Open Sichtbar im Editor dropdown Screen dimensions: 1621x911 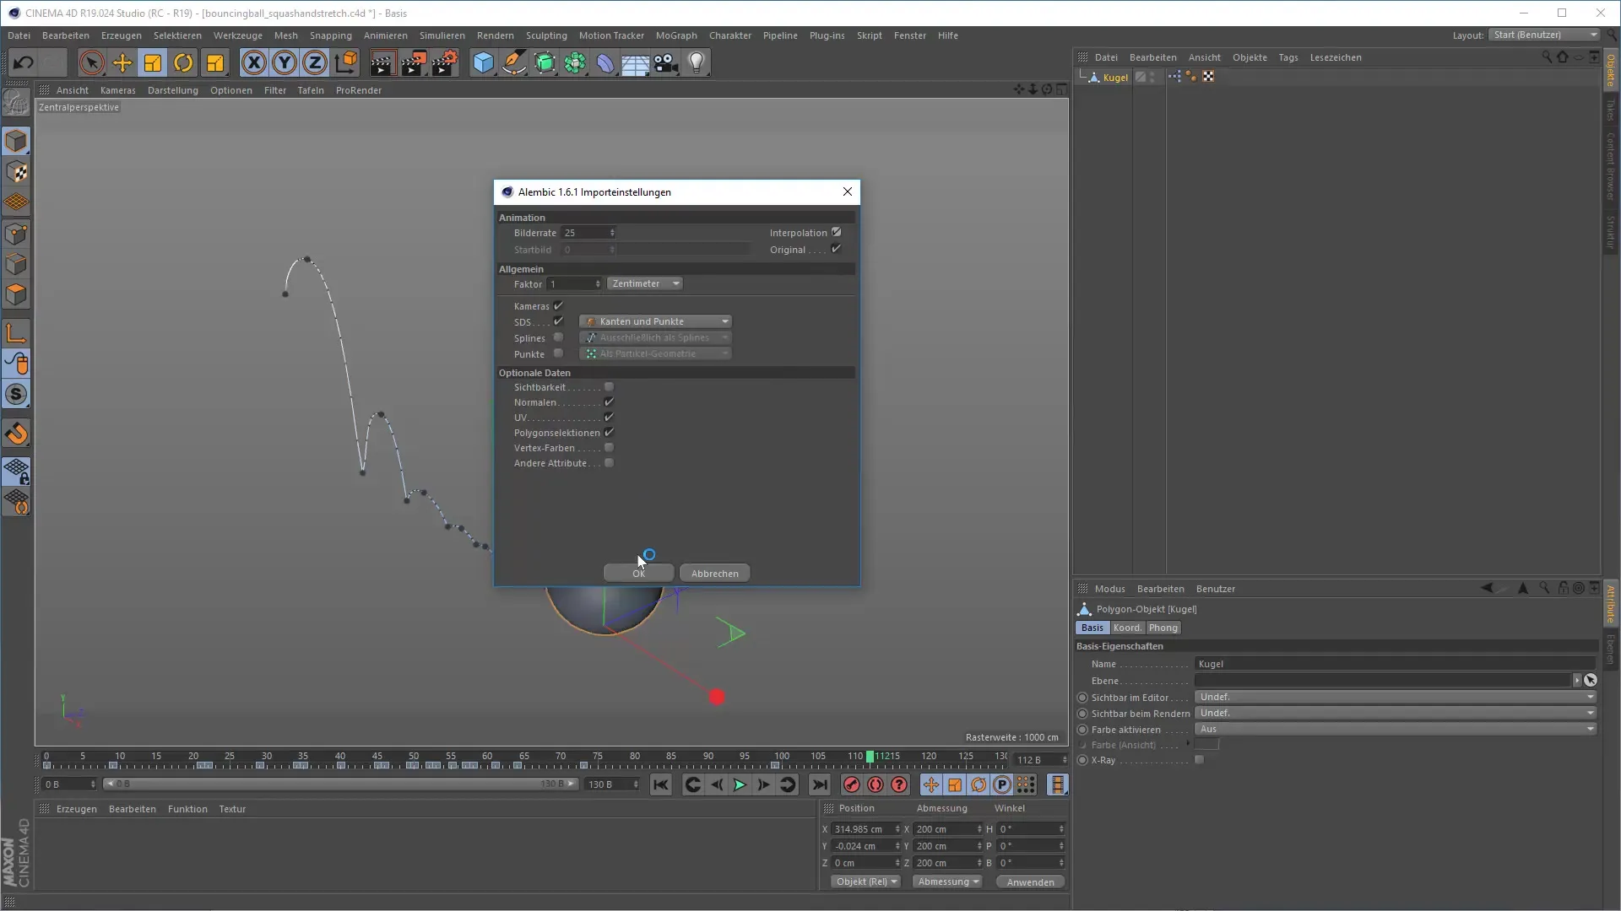(x=1395, y=697)
